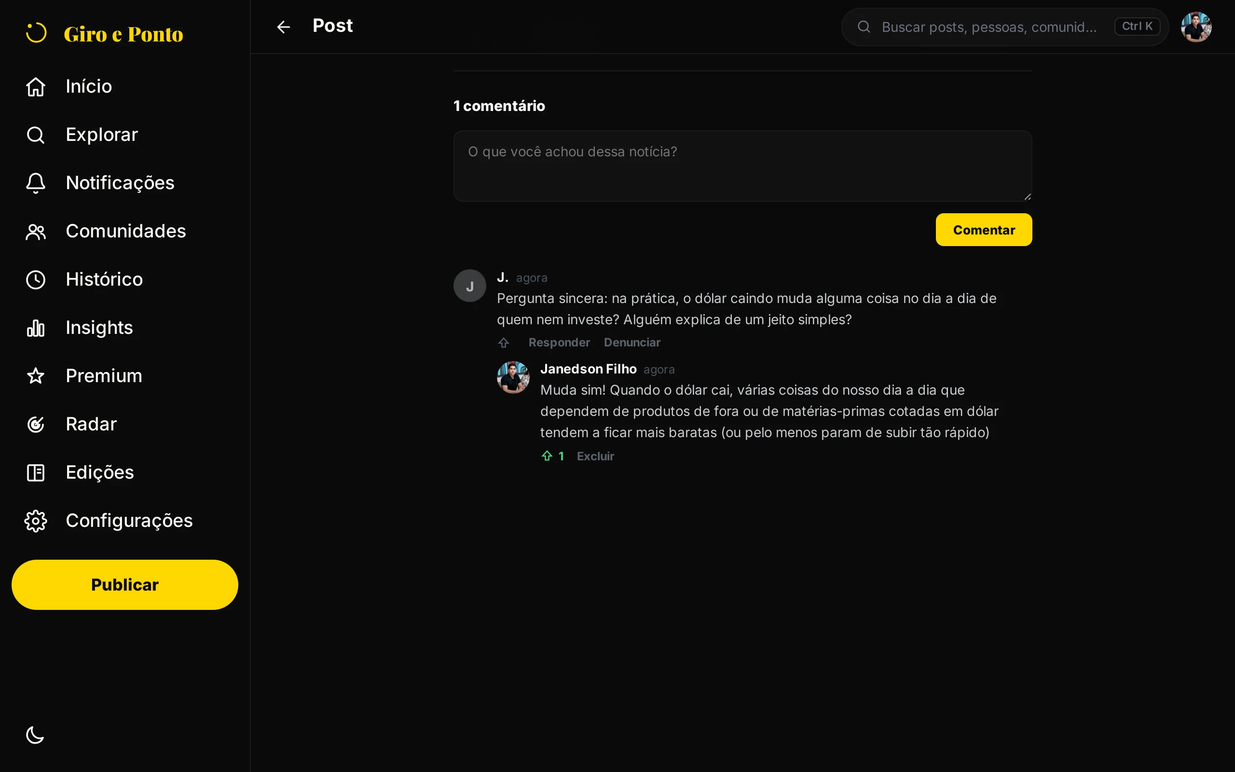Submit with the Comentar button
The width and height of the screenshot is (1235, 772).
pos(983,230)
